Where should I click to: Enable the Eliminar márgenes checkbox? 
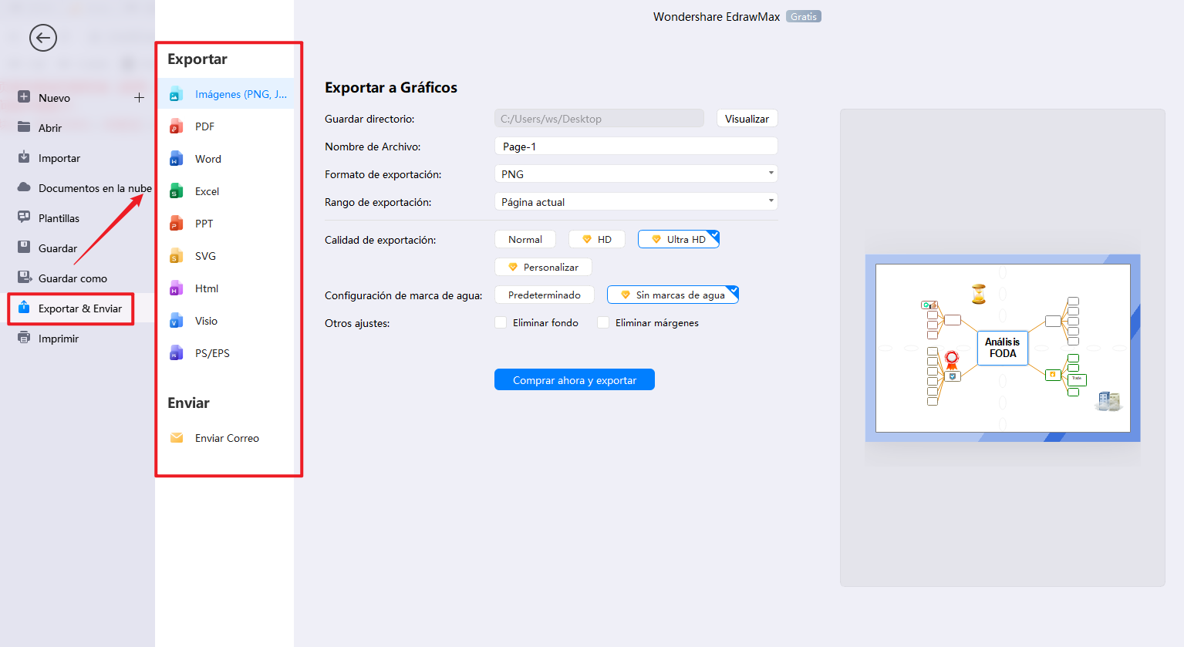[x=603, y=322]
